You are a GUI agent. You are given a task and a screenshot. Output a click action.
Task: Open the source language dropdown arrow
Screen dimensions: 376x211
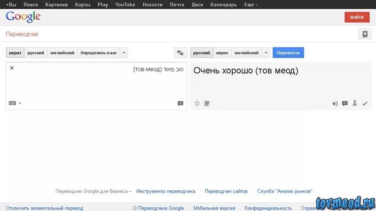pyautogui.click(x=124, y=53)
